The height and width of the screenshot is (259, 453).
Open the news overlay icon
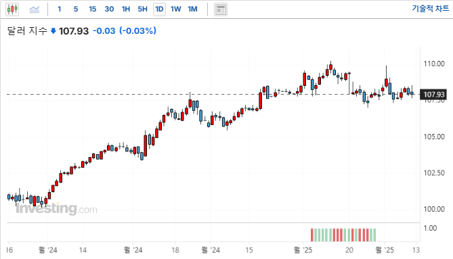(221, 9)
